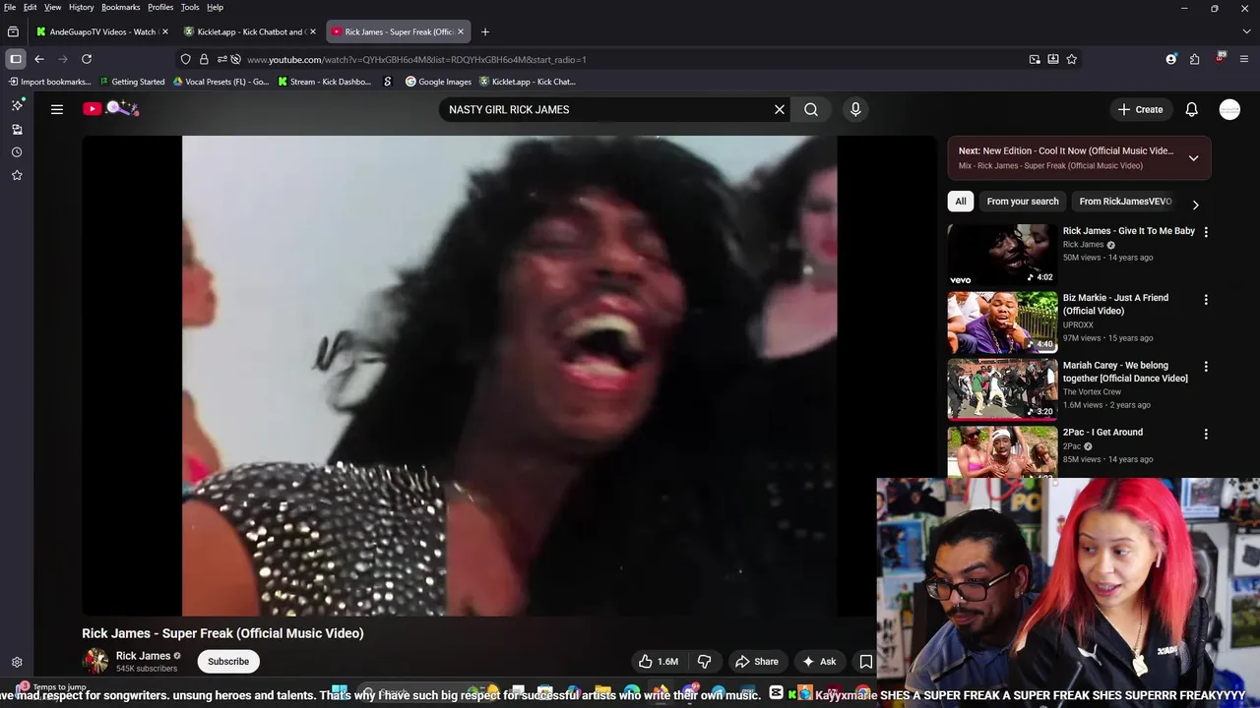Open Firefox application hamburger menu

click(1242, 59)
